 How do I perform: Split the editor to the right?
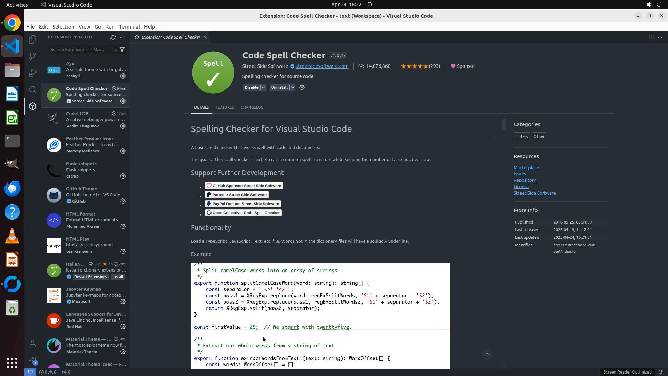pos(651,37)
